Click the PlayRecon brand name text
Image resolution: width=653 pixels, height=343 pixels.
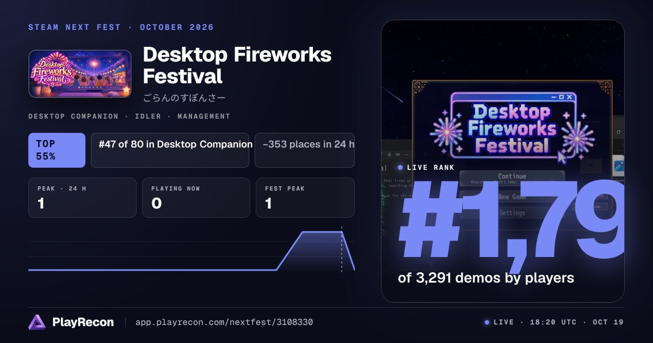pos(83,322)
